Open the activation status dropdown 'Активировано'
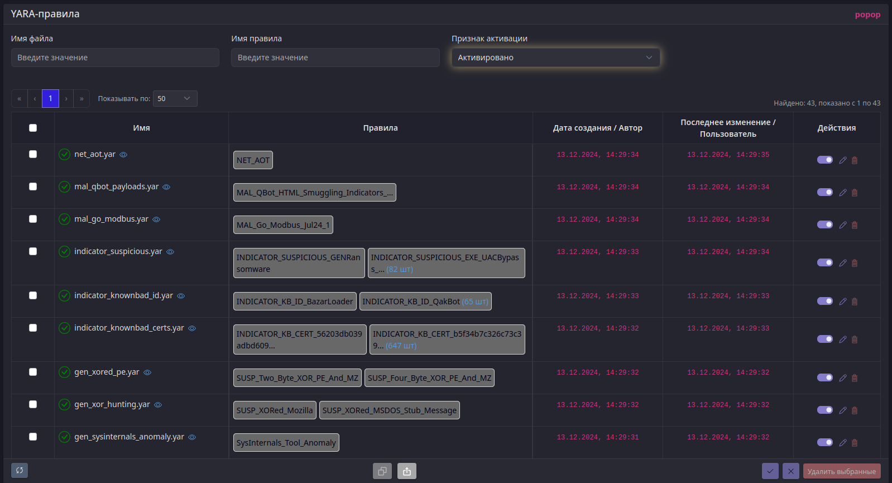 [x=555, y=58]
